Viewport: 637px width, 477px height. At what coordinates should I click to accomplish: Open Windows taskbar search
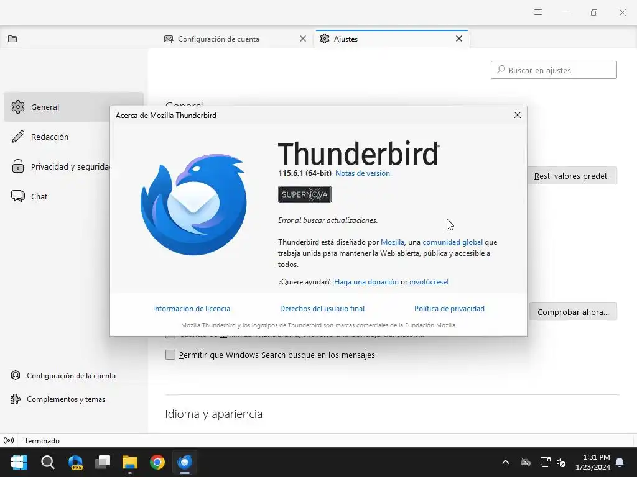click(x=47, y=462)
